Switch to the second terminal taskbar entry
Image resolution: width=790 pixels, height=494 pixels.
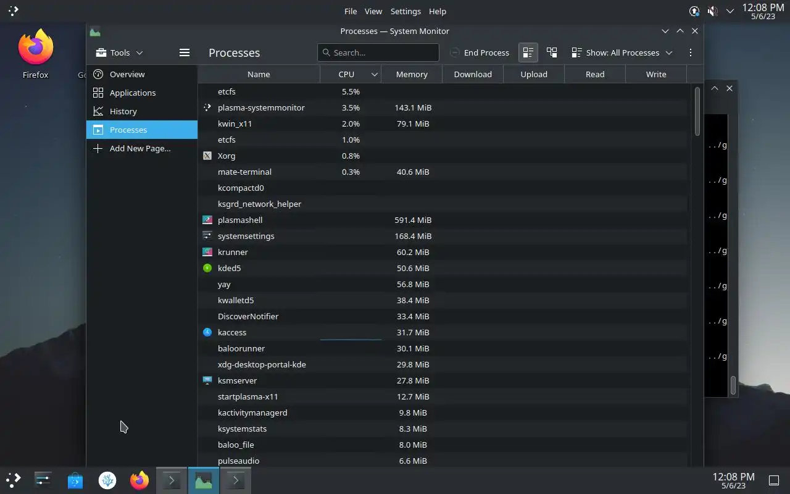(x=235, y=480)
